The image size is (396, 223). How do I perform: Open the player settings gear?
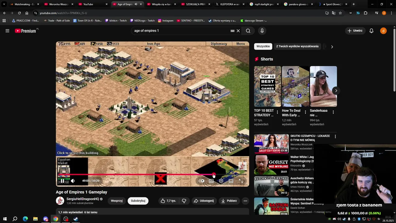[x=221, y=181]
